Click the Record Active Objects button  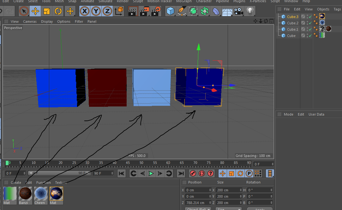(x=193, y=174)
